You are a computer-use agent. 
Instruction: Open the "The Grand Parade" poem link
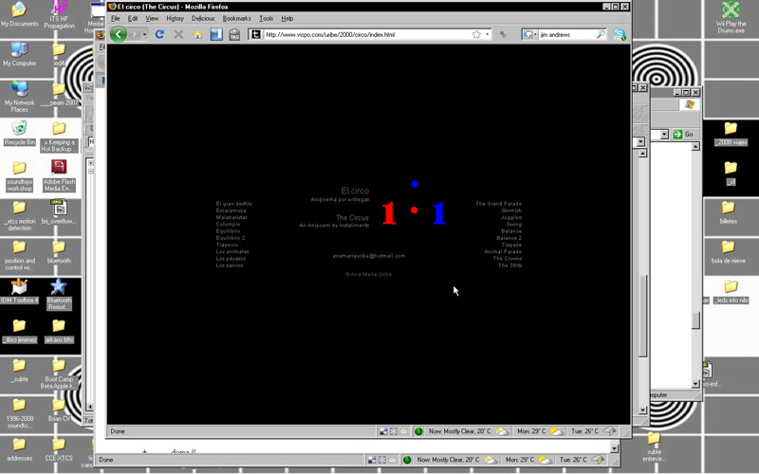click(x=498, y=204)
